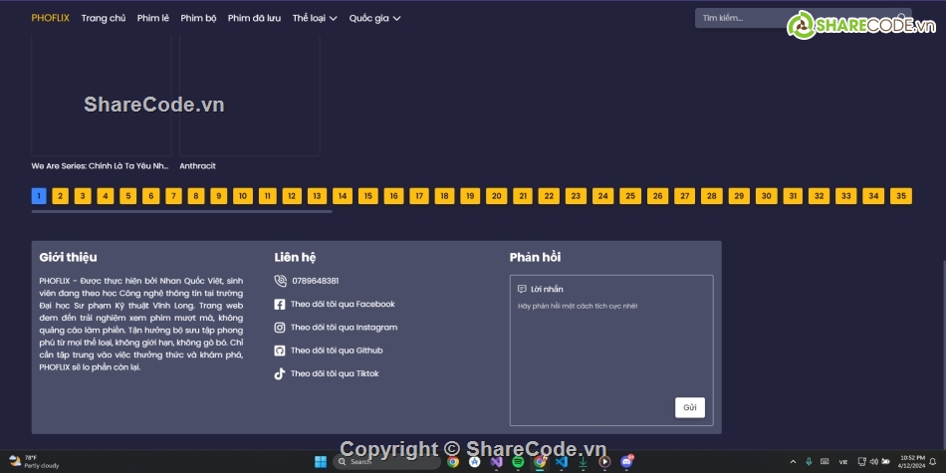Switch the VIE input language indicator
The image size is (946, 473).
coord(842,462)
